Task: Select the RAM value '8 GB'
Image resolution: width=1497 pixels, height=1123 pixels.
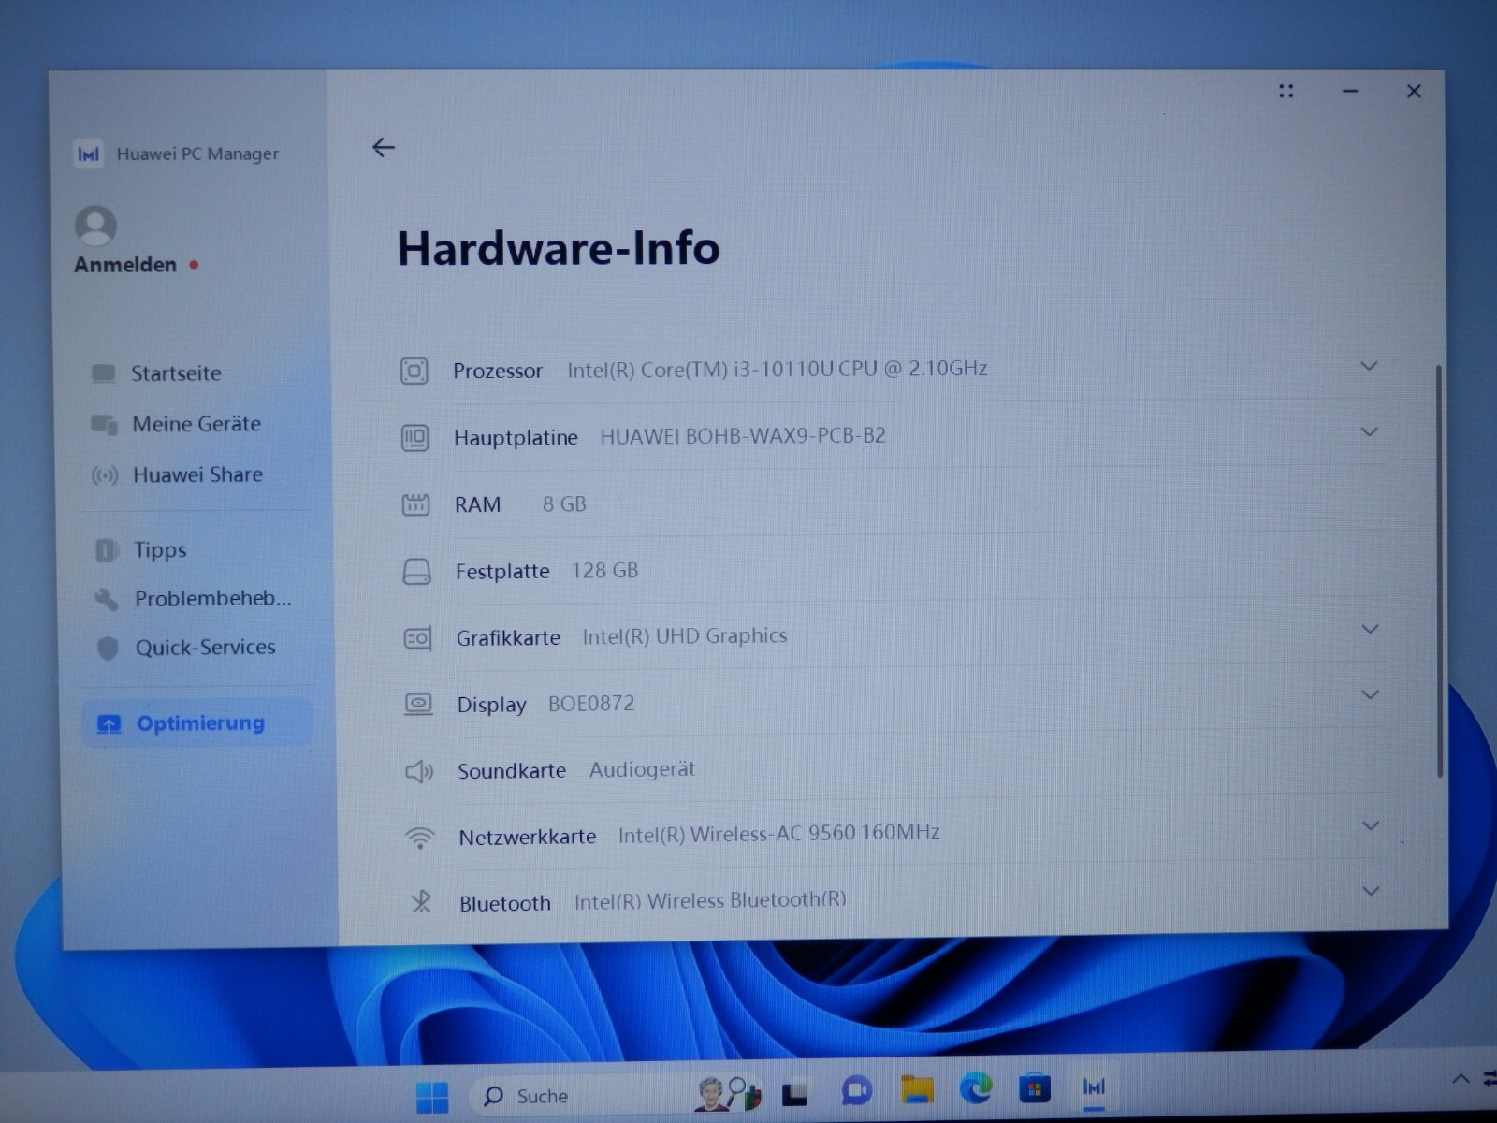Action: (564, 504)
